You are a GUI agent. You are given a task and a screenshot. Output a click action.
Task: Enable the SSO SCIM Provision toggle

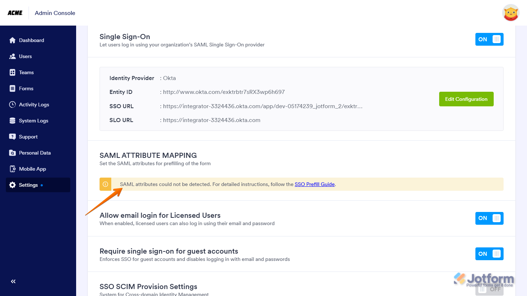click(x=489, y=288)
